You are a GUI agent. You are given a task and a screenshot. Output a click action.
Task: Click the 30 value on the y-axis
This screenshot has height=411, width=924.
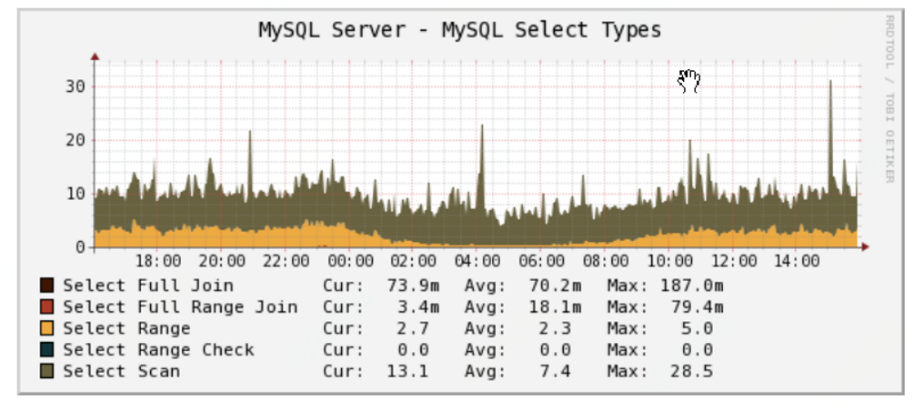pyautogui.click(x=75, y=86)
